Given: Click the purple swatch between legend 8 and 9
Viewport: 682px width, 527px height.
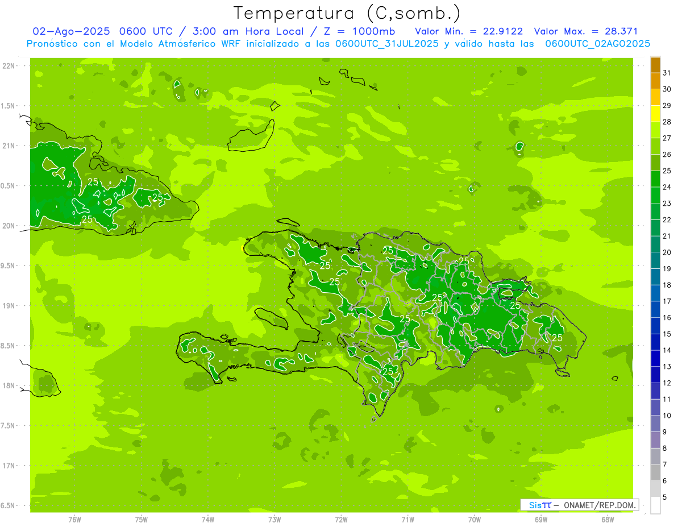Looking at the screenshot, I should (x=655, y=441).
